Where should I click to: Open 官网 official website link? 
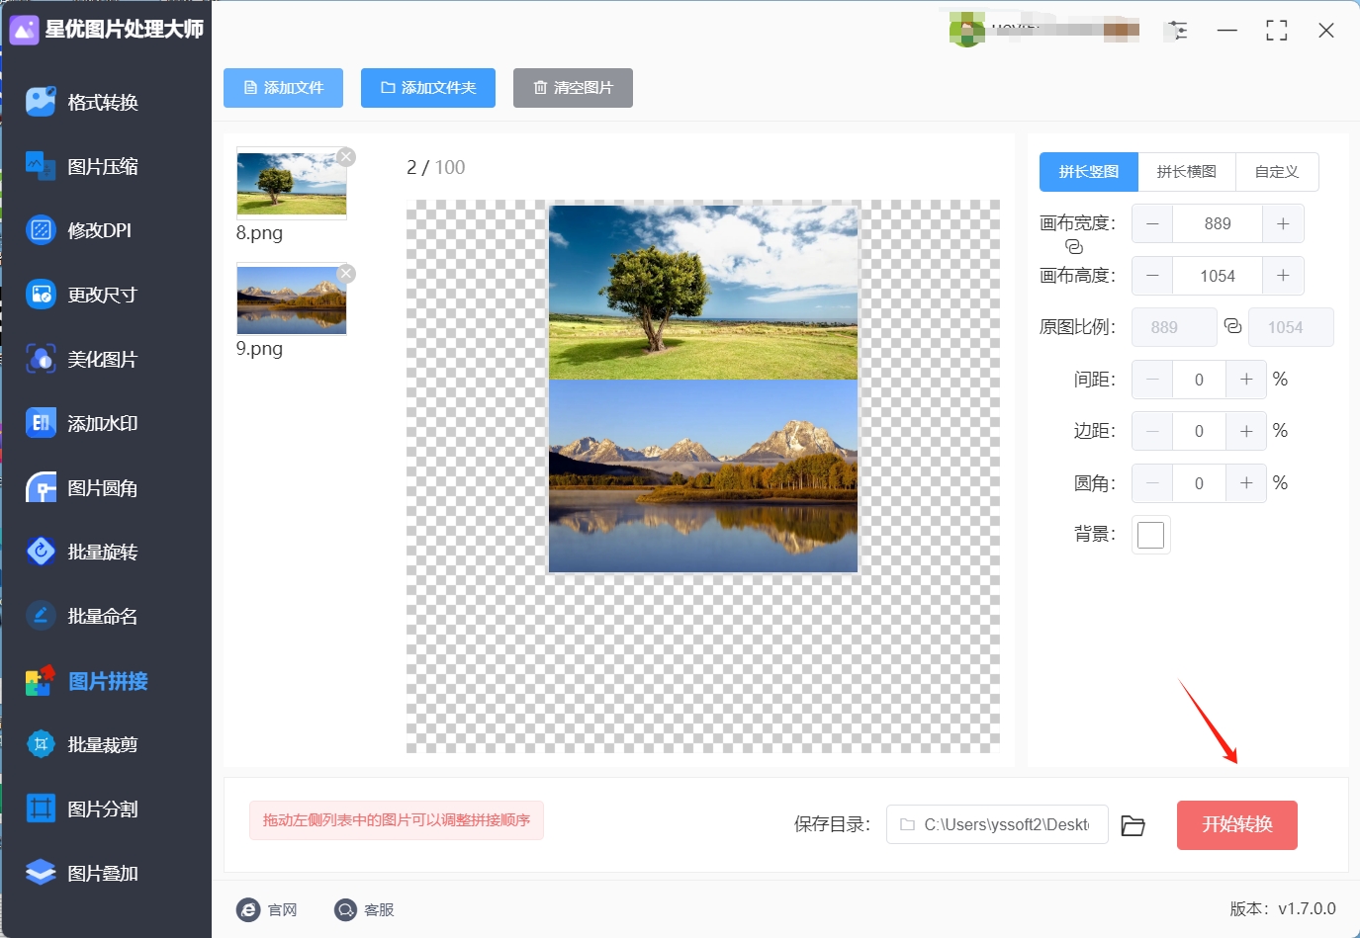(267, 909)
